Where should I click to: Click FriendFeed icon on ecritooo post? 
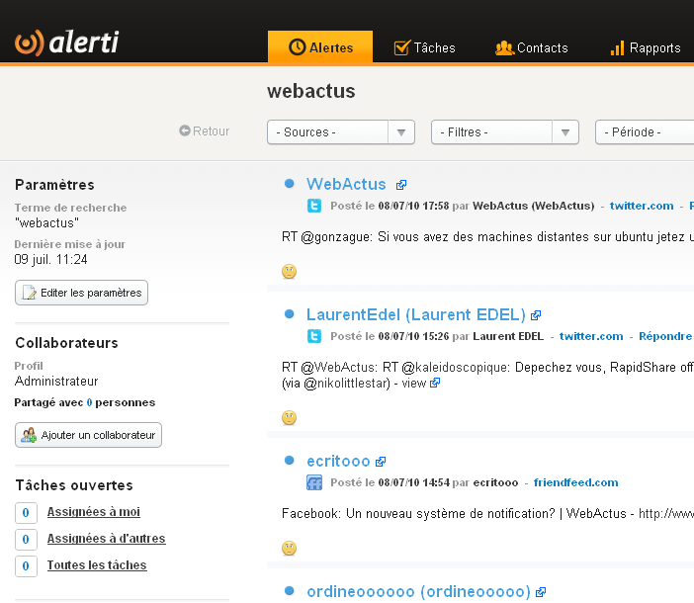(x=314, y=482)
